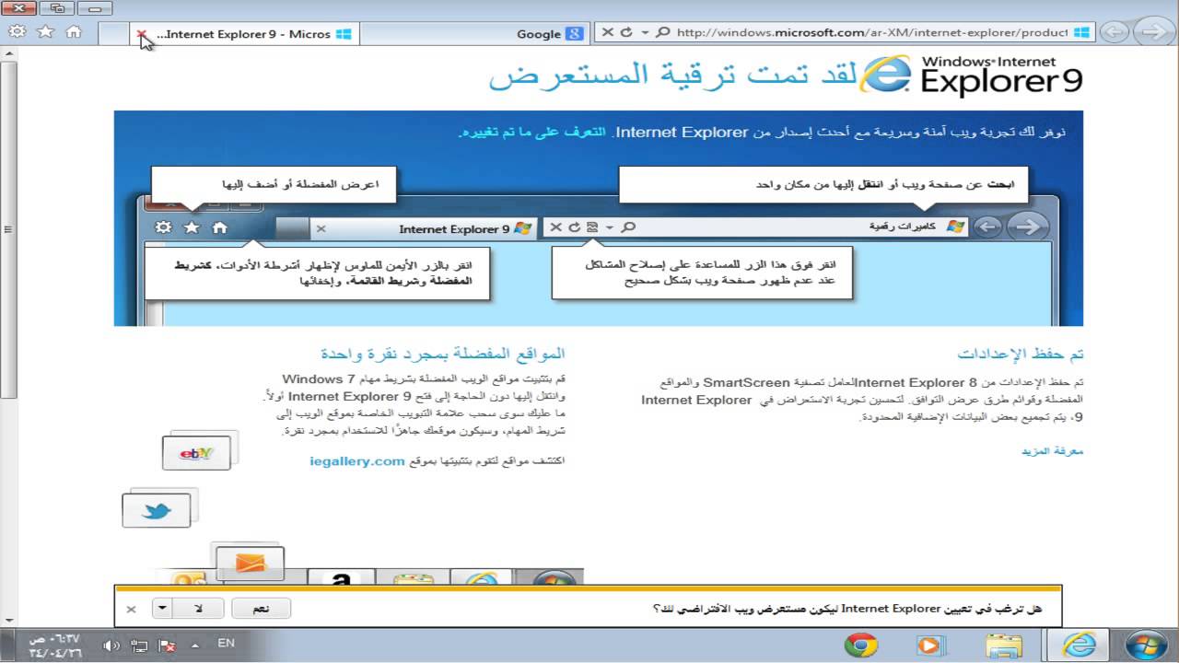The height and width of the screenshot is (663, 1179).
Task: Click the address bar search magnifier
Action: pyautogui.click(x=662, y=32)
